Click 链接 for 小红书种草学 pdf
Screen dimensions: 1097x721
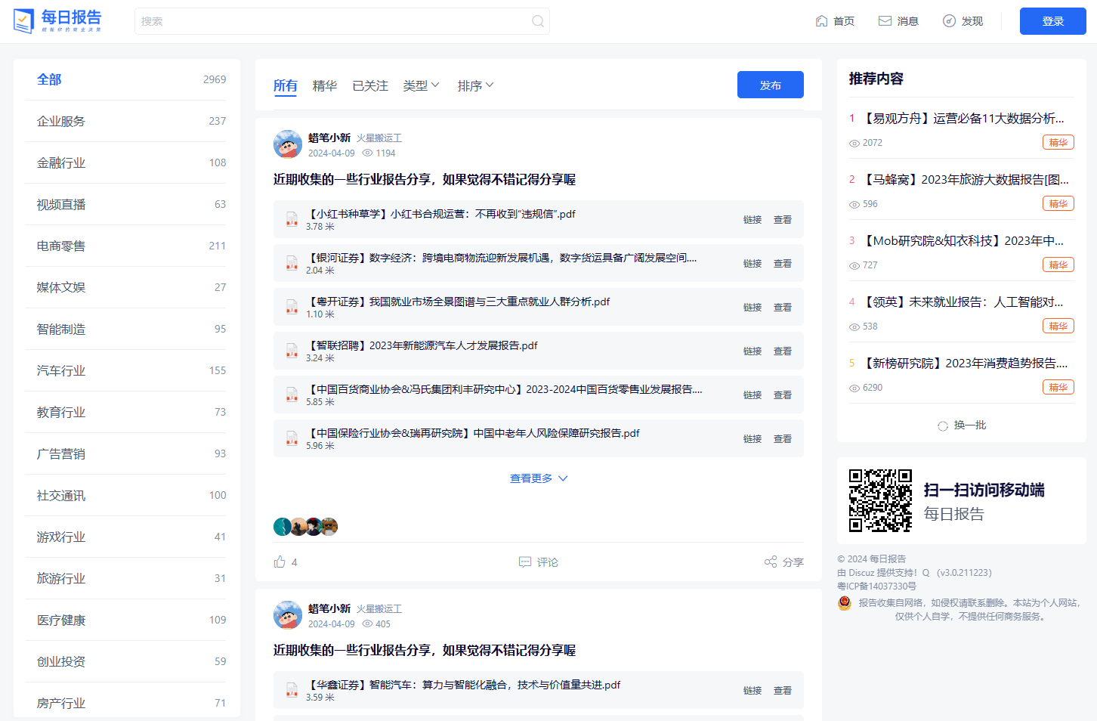(x=752, y=220)
